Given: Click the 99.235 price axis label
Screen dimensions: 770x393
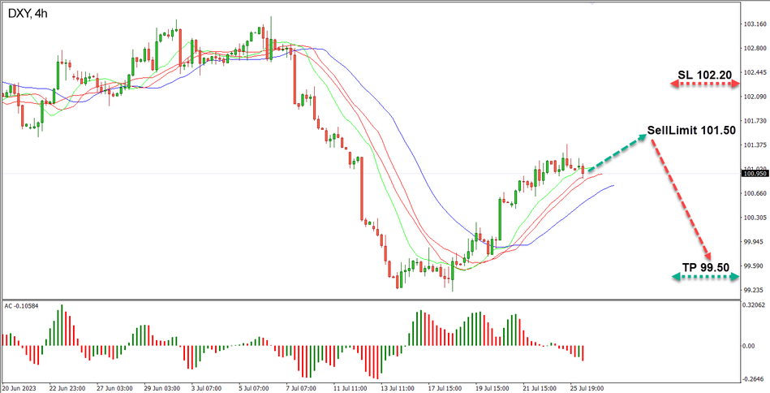Looking at the screenshot, I should (755, 291).
